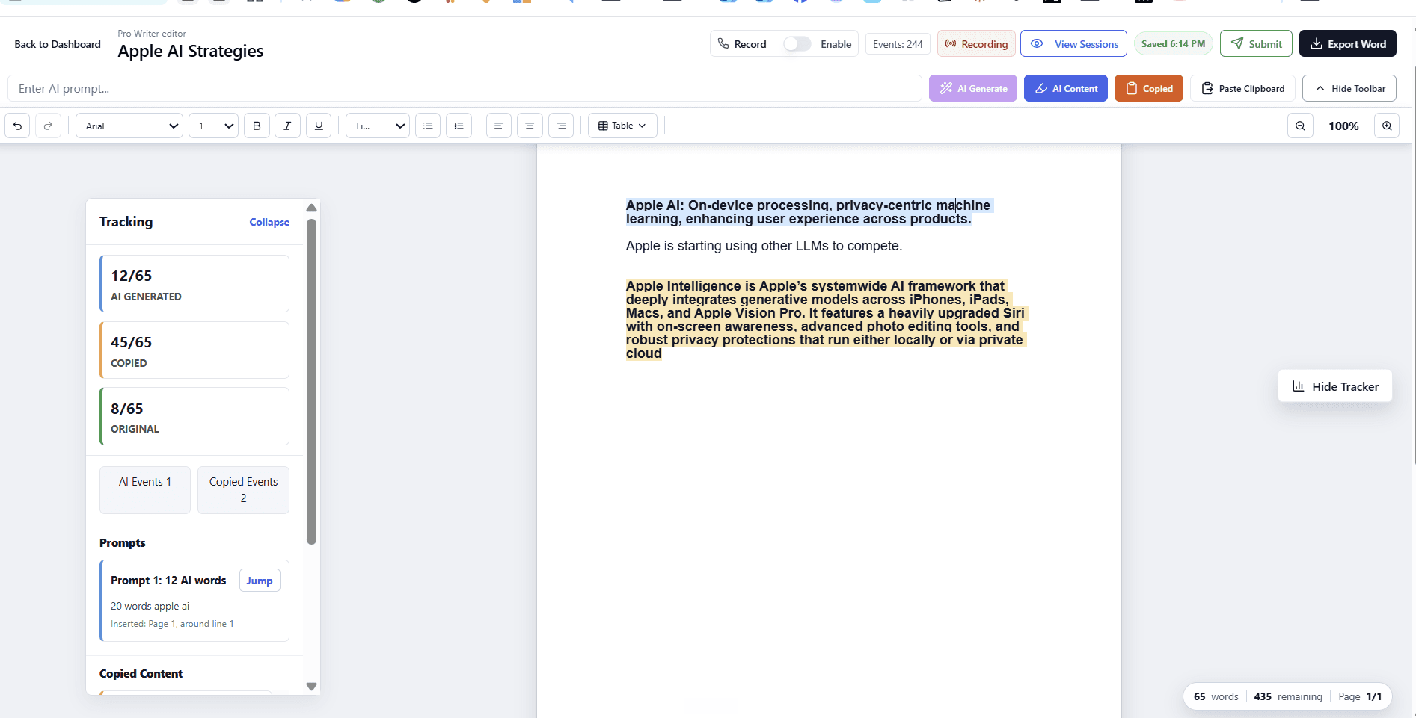
Task: Open the line spacing dropdown
Action: coord(378,126)
